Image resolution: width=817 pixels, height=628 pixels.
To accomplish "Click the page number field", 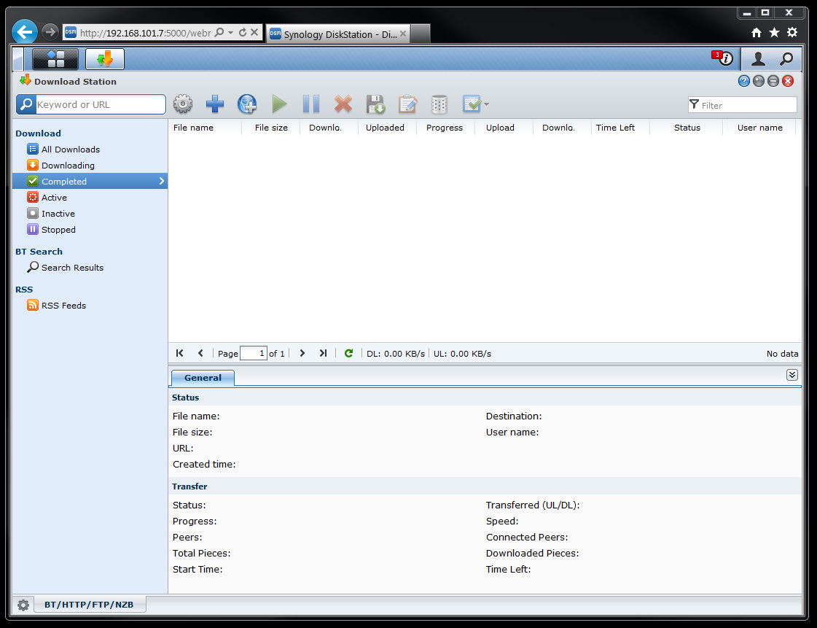I will [253, 353].
